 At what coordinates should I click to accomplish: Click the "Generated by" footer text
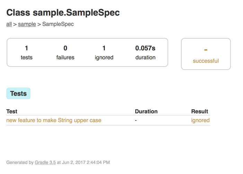pyautogui.click(x=20, y=162)
